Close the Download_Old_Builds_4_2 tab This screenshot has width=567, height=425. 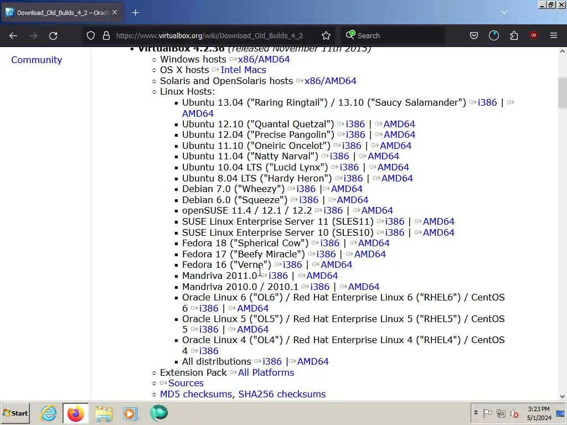[115, 13]
